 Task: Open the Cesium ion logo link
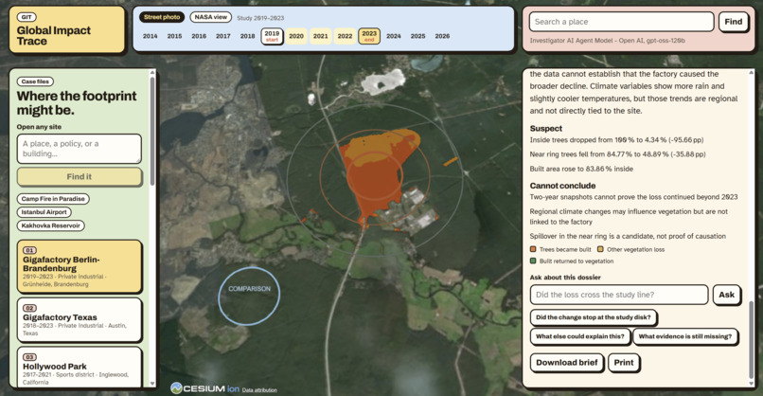coord(204,388)
